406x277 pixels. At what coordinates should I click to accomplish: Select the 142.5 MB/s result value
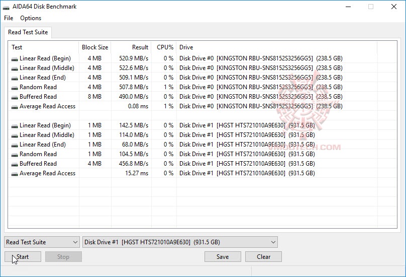(x=134, y=125)
